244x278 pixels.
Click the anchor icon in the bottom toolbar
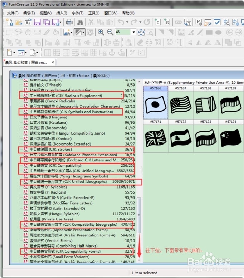pyautogui.click(x=112, y=53)
